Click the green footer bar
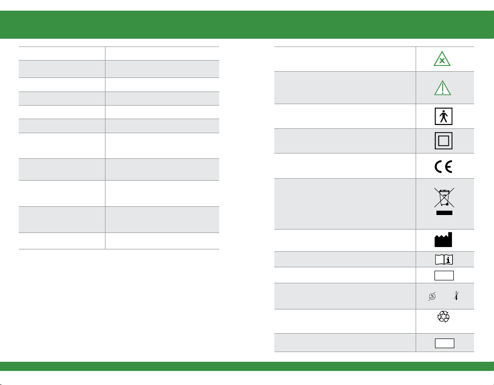The height and width of the screenshot is (385, 494). (247, 366)
